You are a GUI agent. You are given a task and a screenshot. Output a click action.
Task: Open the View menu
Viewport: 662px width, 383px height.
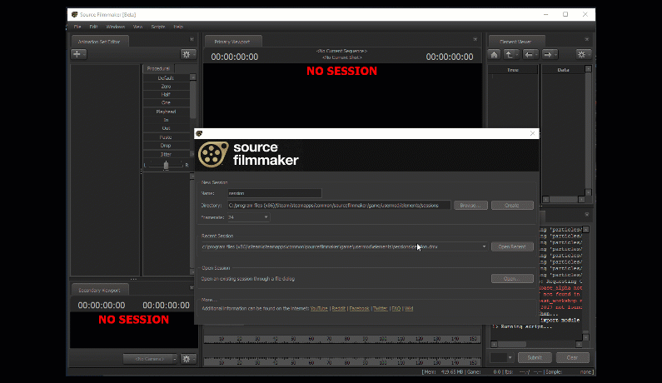pos(137,27)
